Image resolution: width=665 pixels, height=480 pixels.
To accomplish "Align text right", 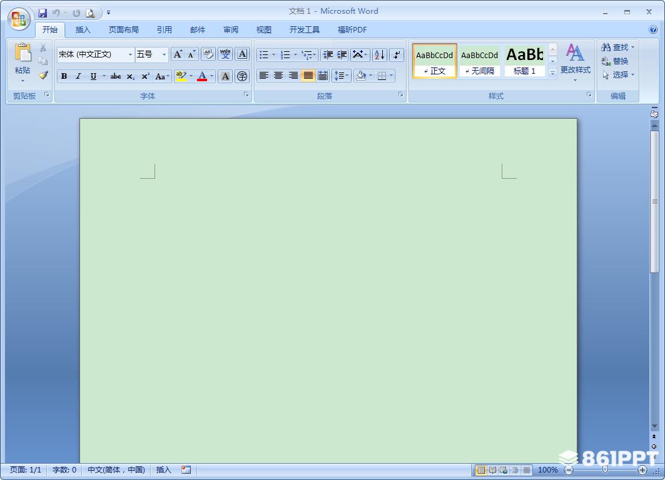I will point(293,76).
